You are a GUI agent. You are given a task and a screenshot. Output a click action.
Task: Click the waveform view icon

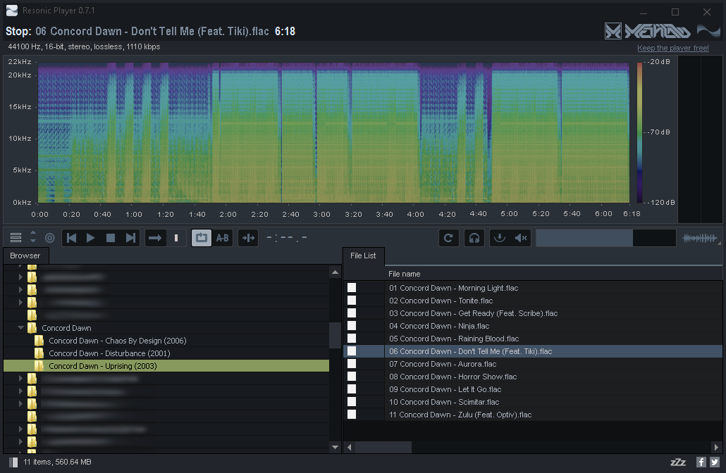point(700,238)
